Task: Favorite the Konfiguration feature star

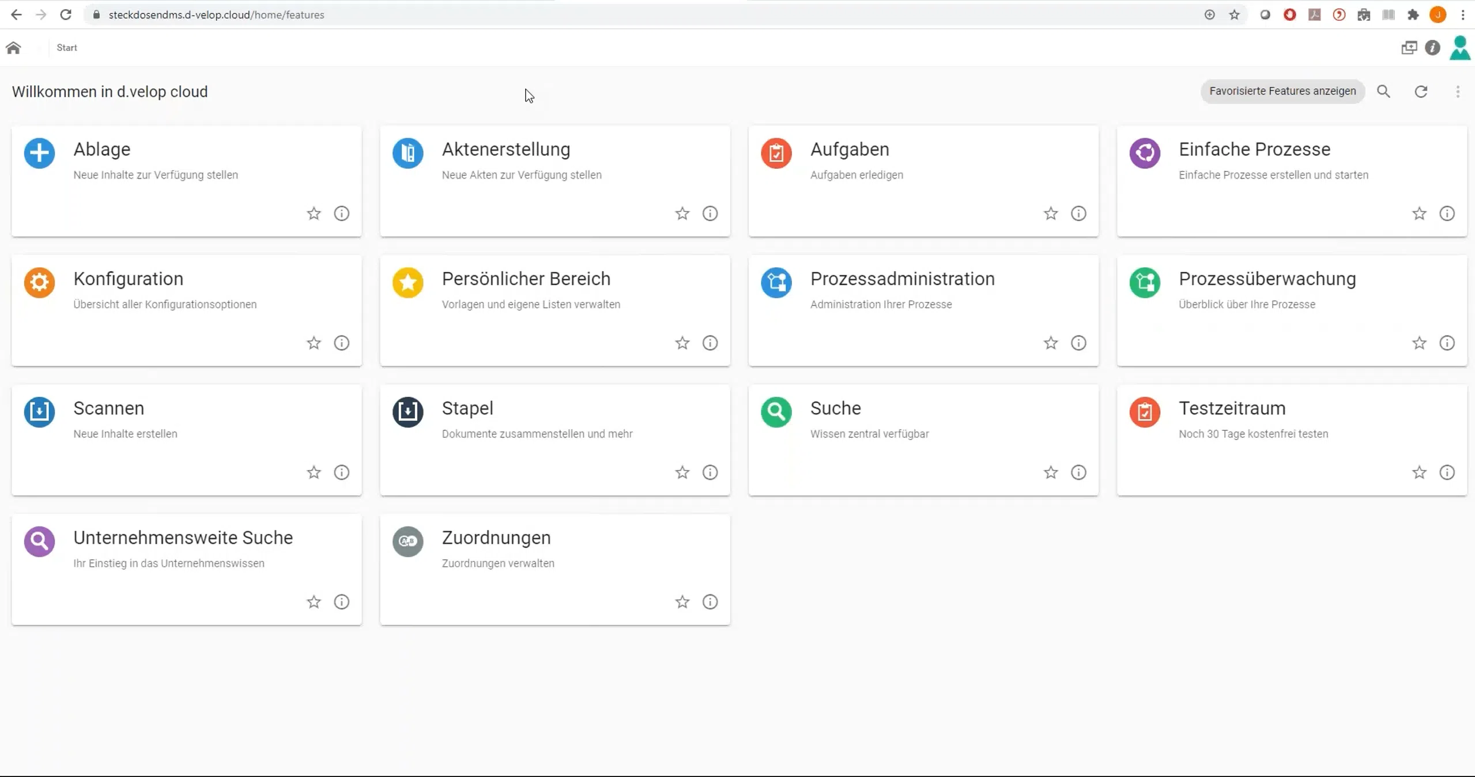Action: [314, 343]
